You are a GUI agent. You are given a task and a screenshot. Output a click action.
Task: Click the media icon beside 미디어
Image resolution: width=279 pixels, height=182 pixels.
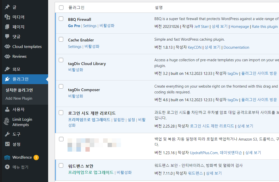click(x=7, y=17)
